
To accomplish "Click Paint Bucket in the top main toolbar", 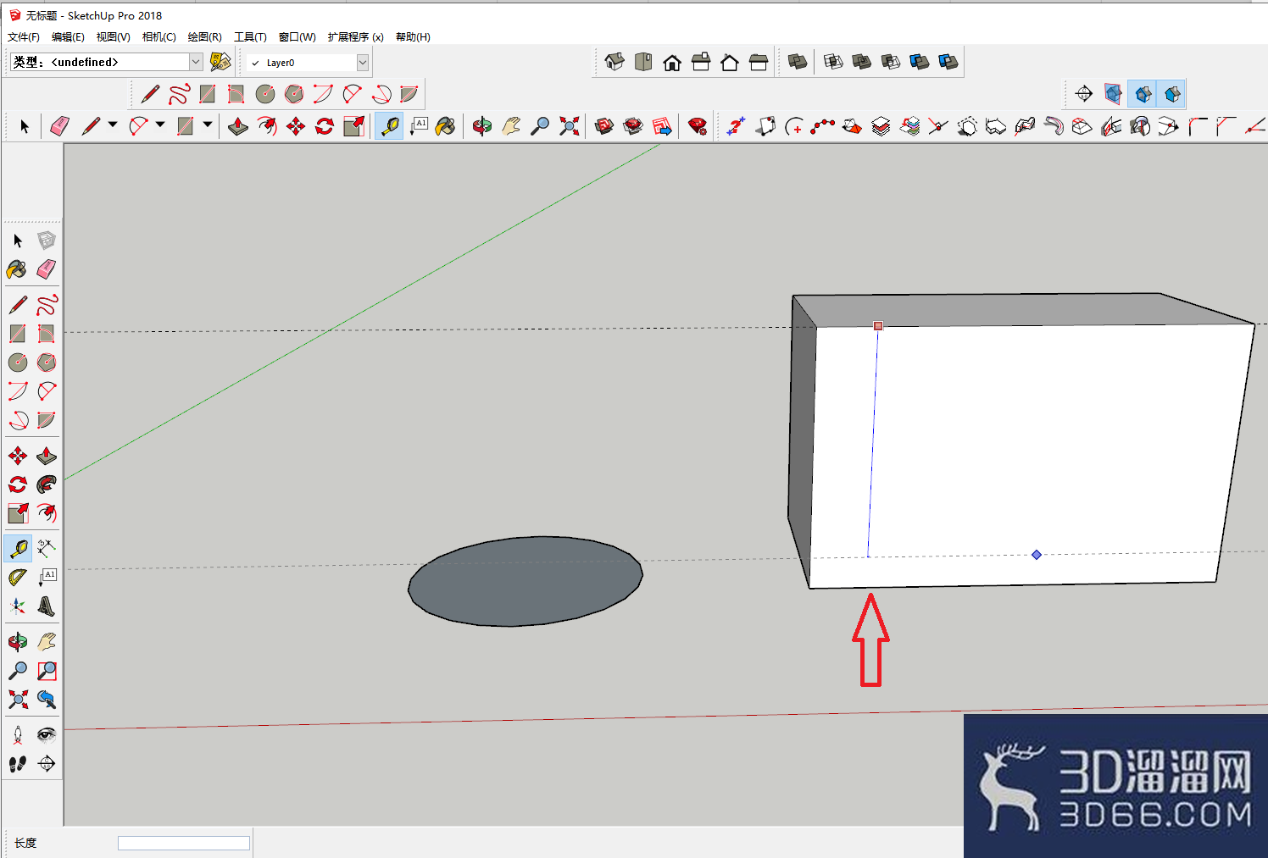I will 445,126.
